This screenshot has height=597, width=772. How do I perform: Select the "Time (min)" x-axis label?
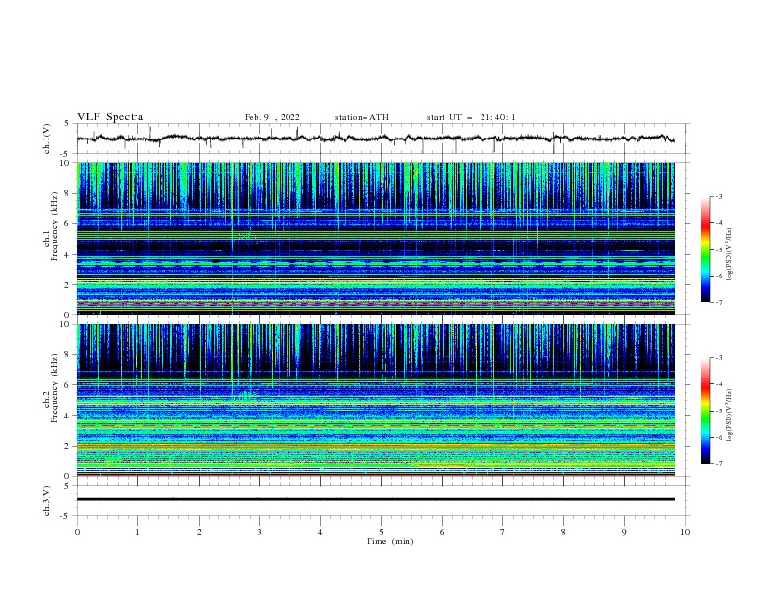390,541
